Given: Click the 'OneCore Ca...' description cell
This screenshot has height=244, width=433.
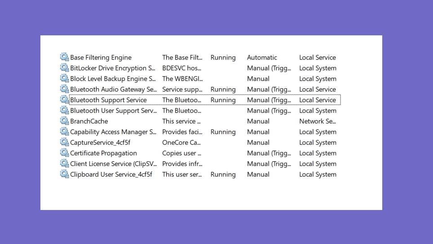Looking at the screenshot, I should [181, 142].
